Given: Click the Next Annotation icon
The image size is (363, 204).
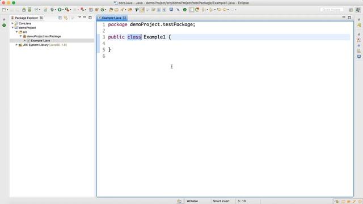Looking at the screenshot, I should [x=204, y=10].
